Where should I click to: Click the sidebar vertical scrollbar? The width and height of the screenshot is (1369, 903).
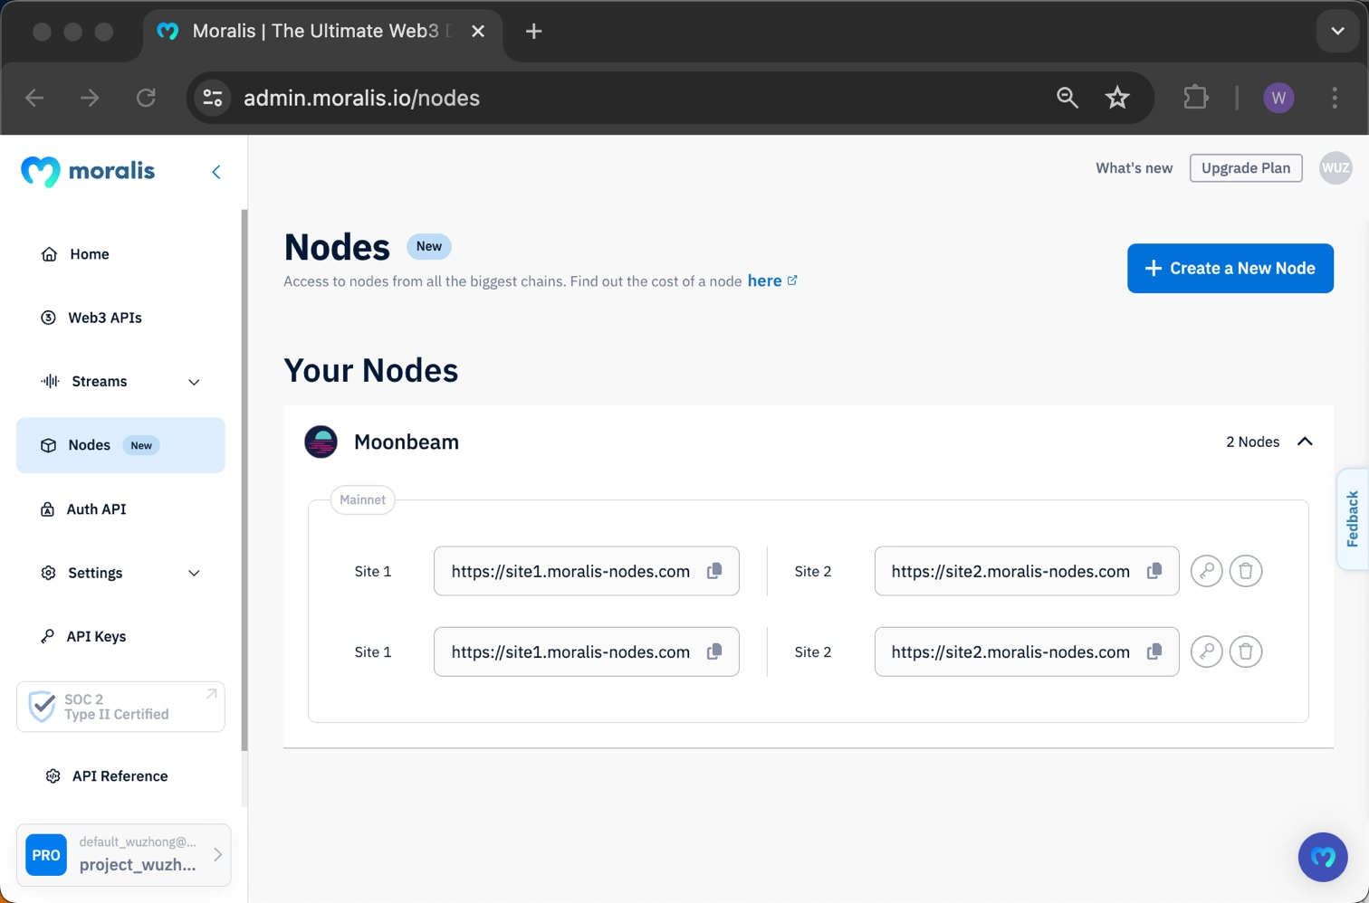point(244,480)
